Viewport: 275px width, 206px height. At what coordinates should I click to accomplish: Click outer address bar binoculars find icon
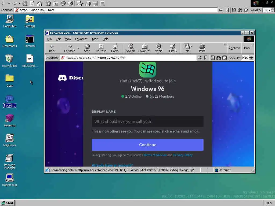coord(240,10)
